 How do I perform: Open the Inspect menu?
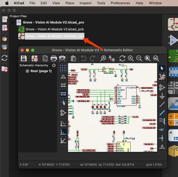[x=85, y=3]
